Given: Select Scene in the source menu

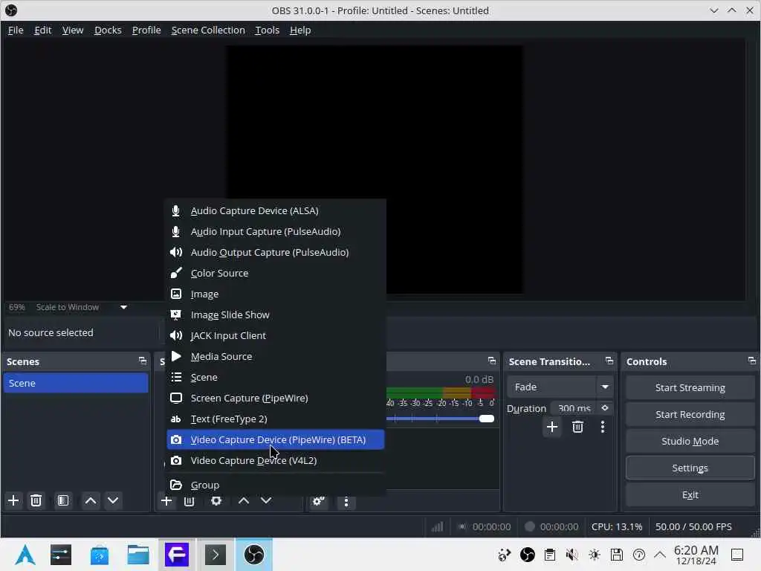Looking at the screenshot, I should coord(275,377).
